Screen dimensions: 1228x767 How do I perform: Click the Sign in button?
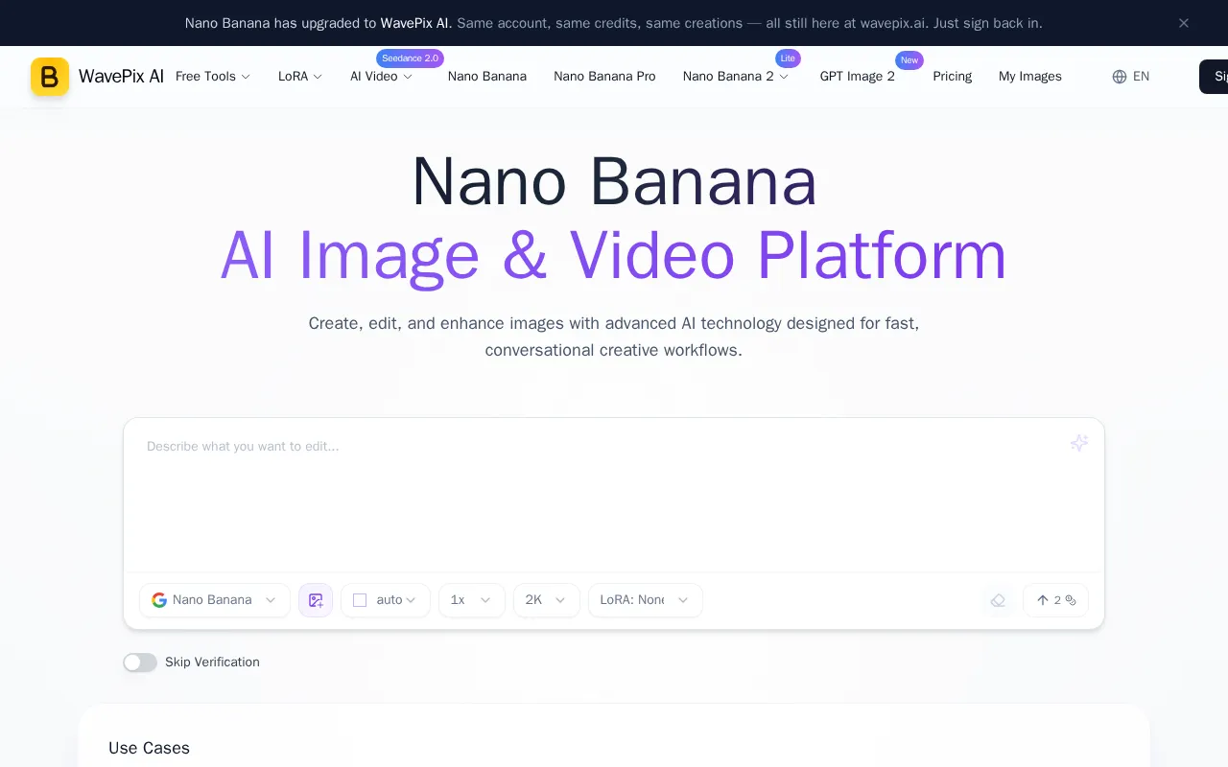pyautogui.click(x=1214, y=77)
